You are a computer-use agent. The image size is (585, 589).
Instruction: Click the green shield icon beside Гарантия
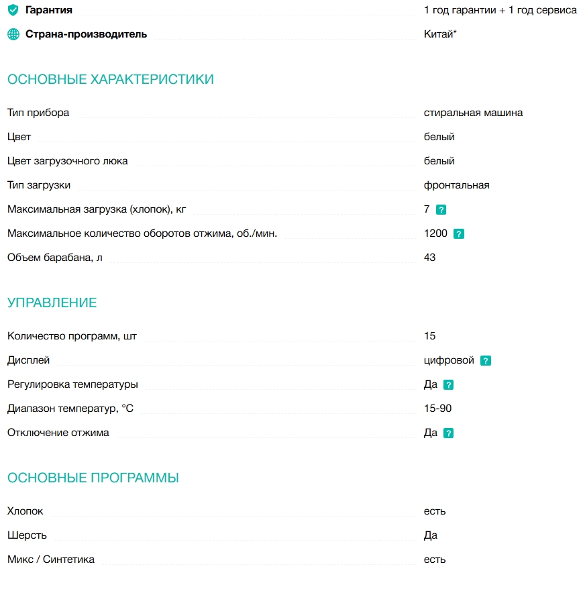click(x=13, y=10)
